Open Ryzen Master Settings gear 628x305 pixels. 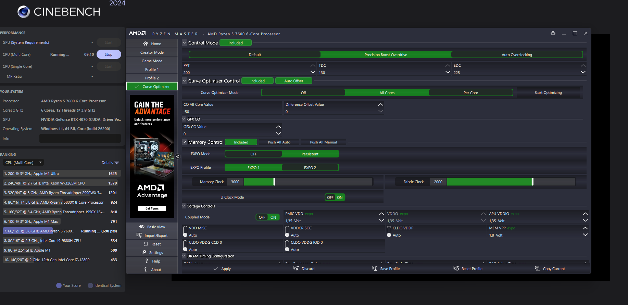pyautogui.click(x=144, y=252)
